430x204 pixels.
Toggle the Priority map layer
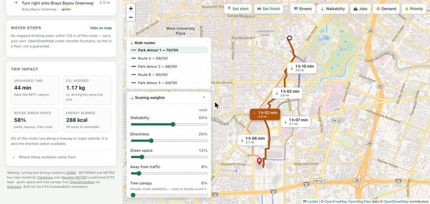[414, 9]
